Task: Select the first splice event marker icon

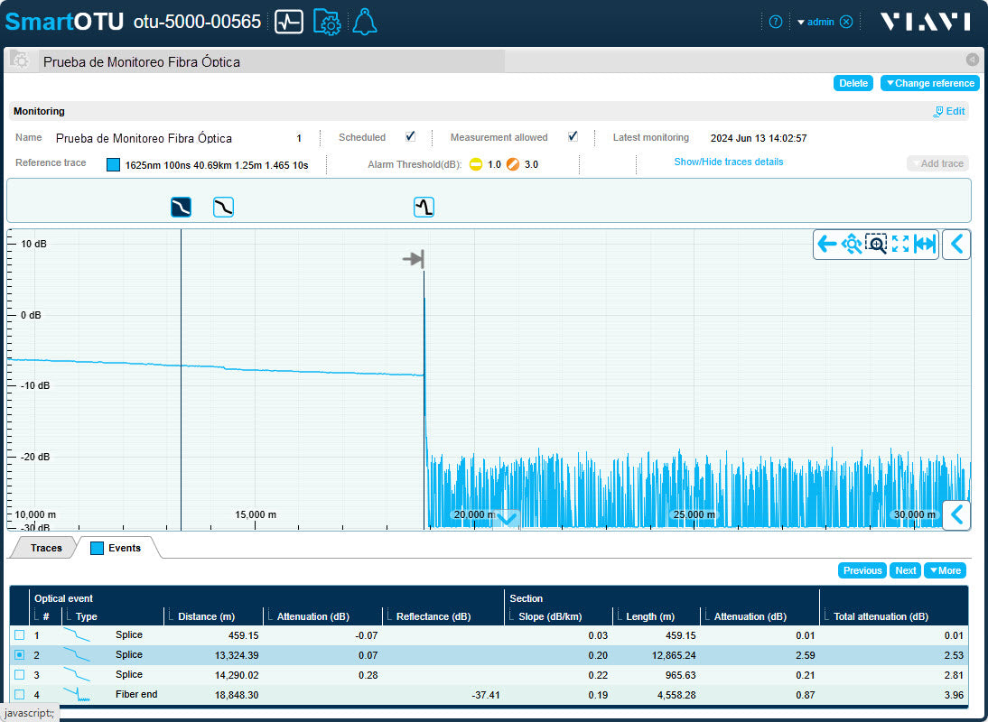Action: click(181, 207)
